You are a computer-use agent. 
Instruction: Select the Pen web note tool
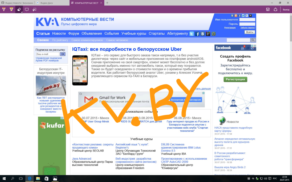click(x=4, y=9)
